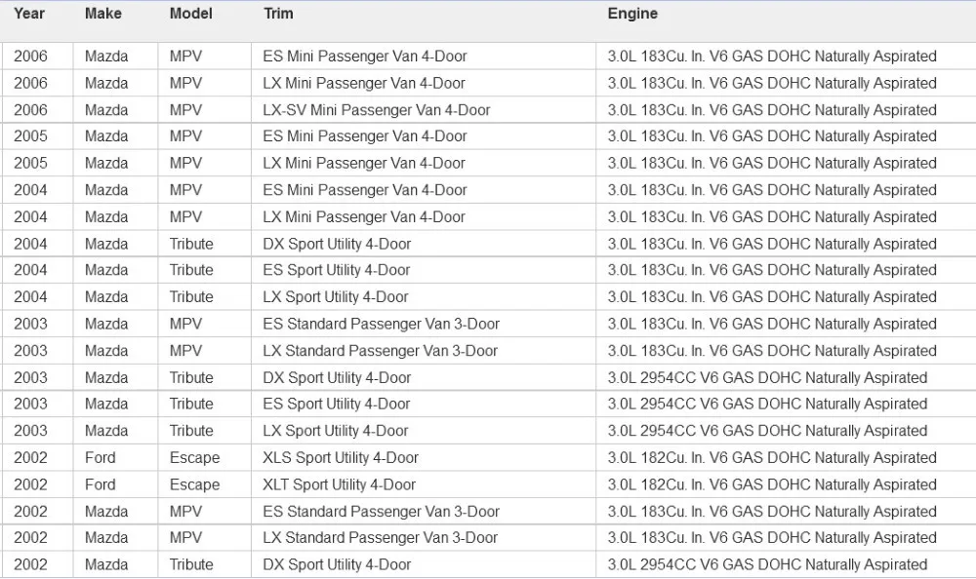Select the 2003 Tribute ES row's engine cell
The image size is (976, 579).
click(786, 405)
